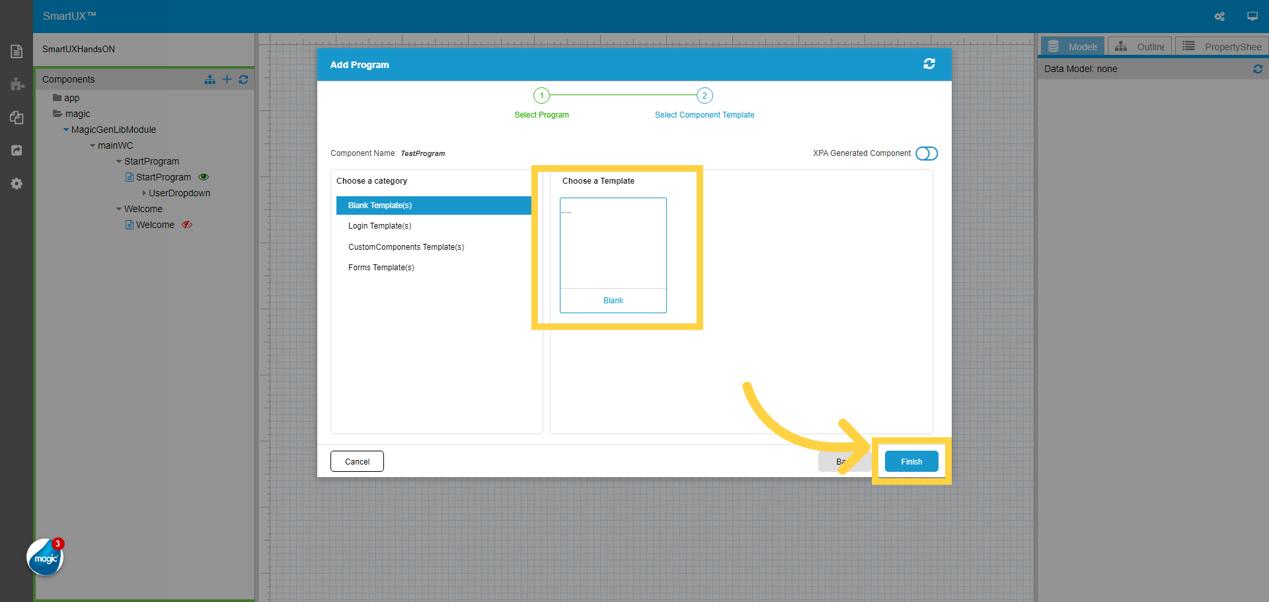This screenshot has width=1269, height=602.
Task: Click the Cancel button
Action: 357,461
